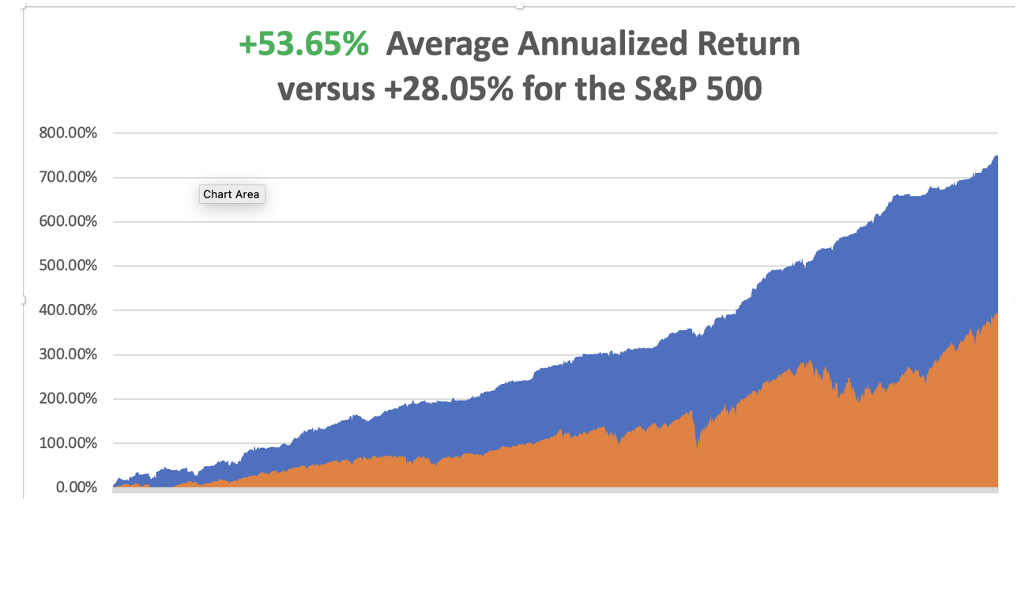Click the 'versus +28.05% for the S&P 500' line
Viewport: 1024px width, 594px height.
[519, 88]
